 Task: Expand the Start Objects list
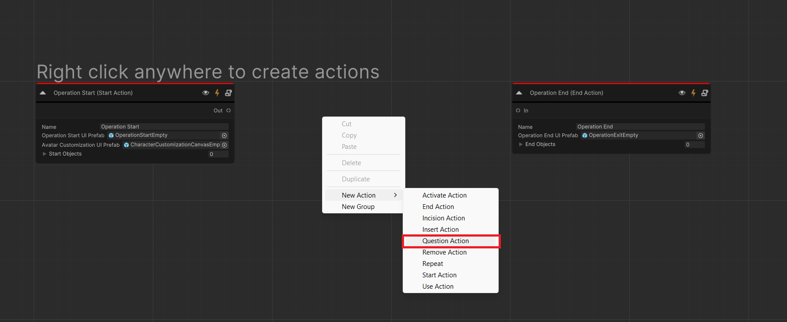click(x=45, y=154)
